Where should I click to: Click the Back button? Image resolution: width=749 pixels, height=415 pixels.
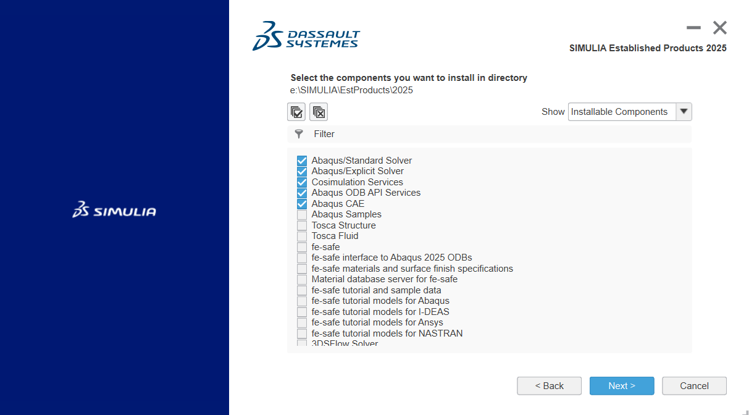549,385
